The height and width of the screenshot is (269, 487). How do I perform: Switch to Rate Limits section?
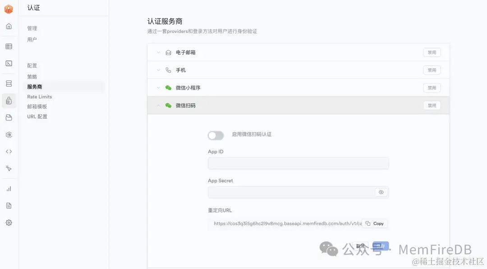(39, 96)
